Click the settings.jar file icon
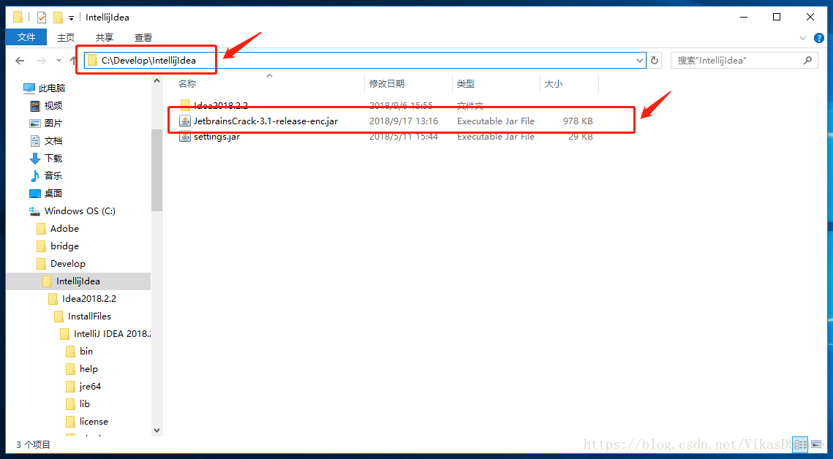833x459 pixels. (185, 137)
